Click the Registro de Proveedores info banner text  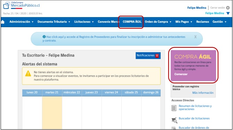114,39
